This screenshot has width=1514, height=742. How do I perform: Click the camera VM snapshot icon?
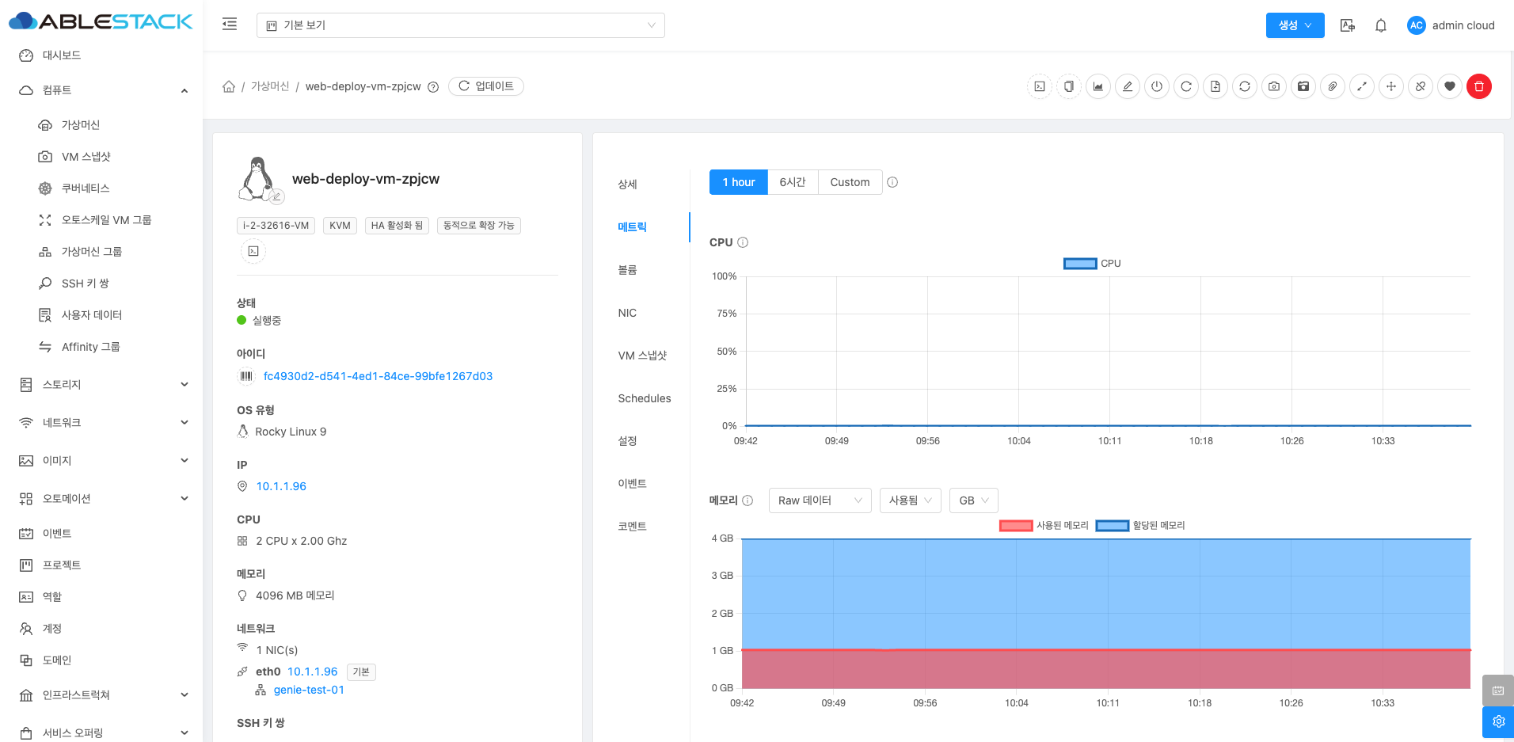click(1274, 86)
